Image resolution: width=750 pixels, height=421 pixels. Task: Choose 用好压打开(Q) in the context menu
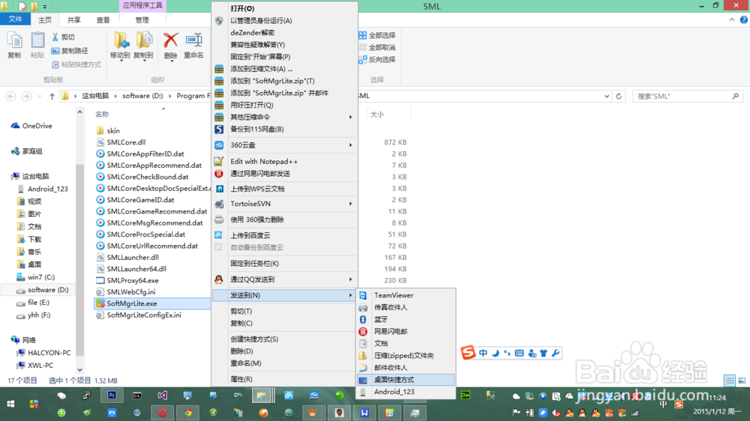pyautogui.click(x=284, y=105)
